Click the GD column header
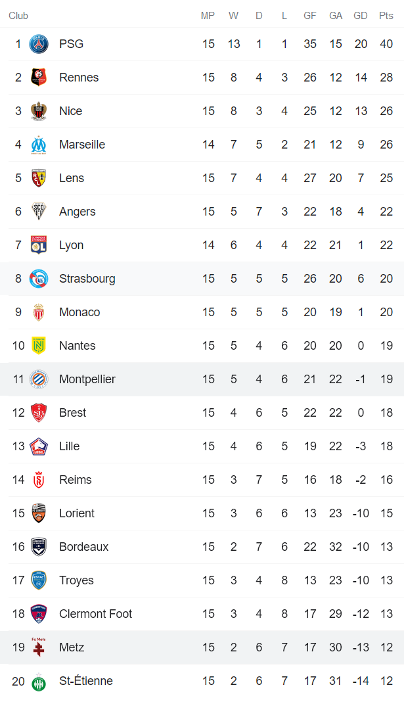The image size is (404, 702). tap(361, 16)
